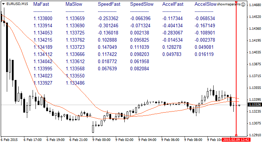This screenshot has height=142, width=262.
Task: Select SpeedSlow value 0.061958
Action: point(140,62)
